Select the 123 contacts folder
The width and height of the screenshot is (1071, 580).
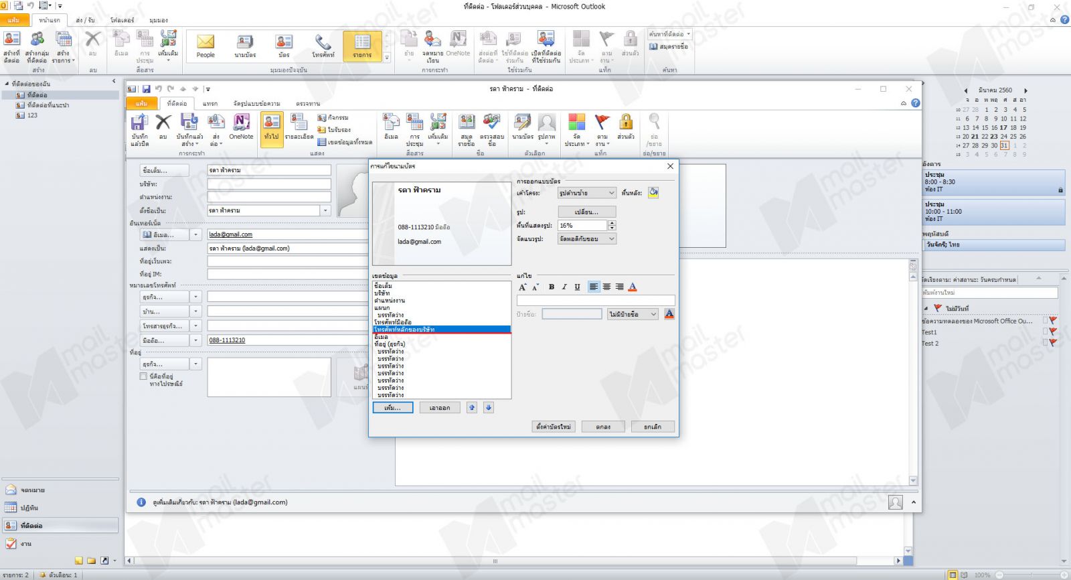(32, 115)
